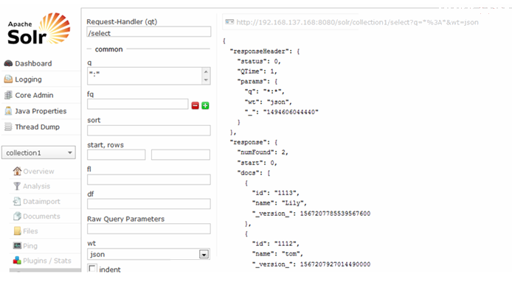Open the wt json format dropdown
The width and height of the screenshot is (512, 285).
point(148,254)
